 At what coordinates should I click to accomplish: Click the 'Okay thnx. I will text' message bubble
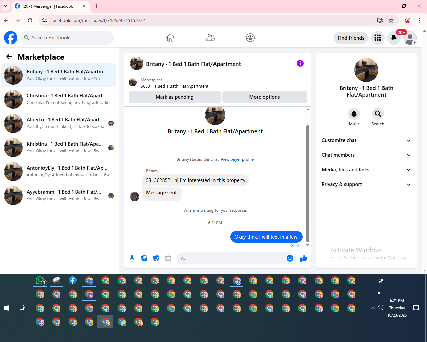pyautogui.click(x=266, y=237)
